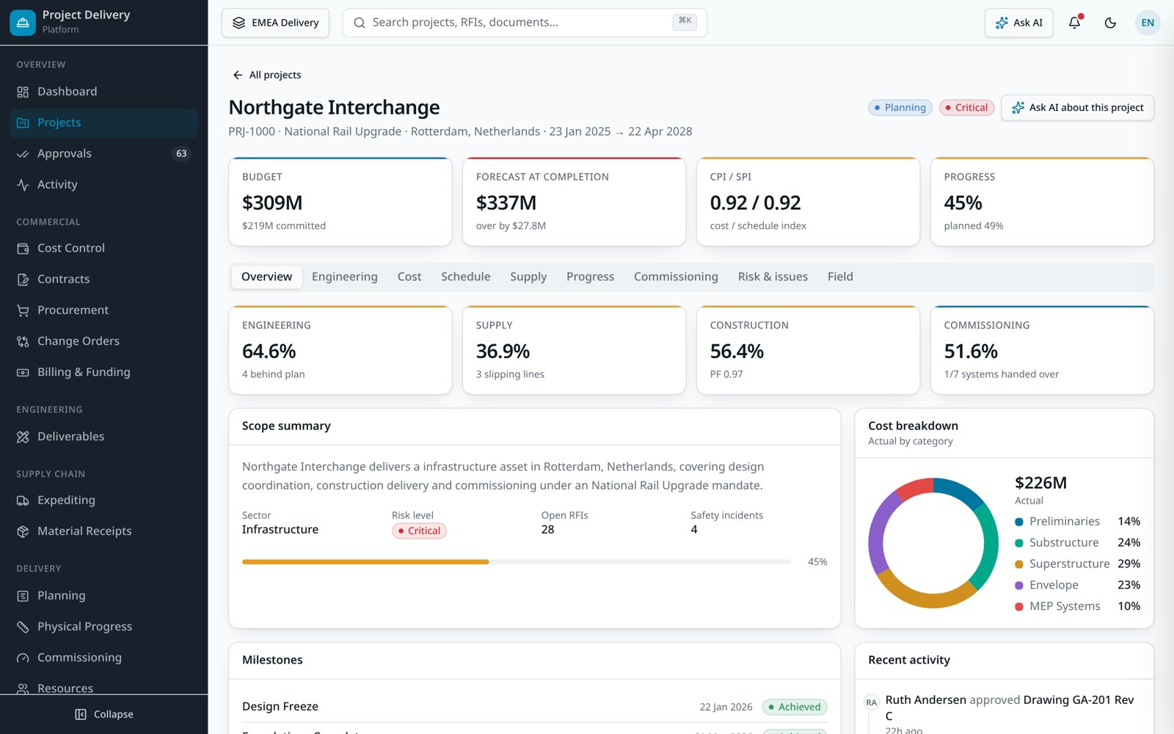Open the EMEA Delivery workspace switcher

275,23
